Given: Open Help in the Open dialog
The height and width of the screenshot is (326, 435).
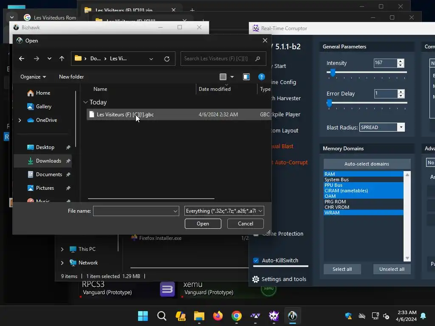Looking at the screenshot, I should click(x=261, y=77).
